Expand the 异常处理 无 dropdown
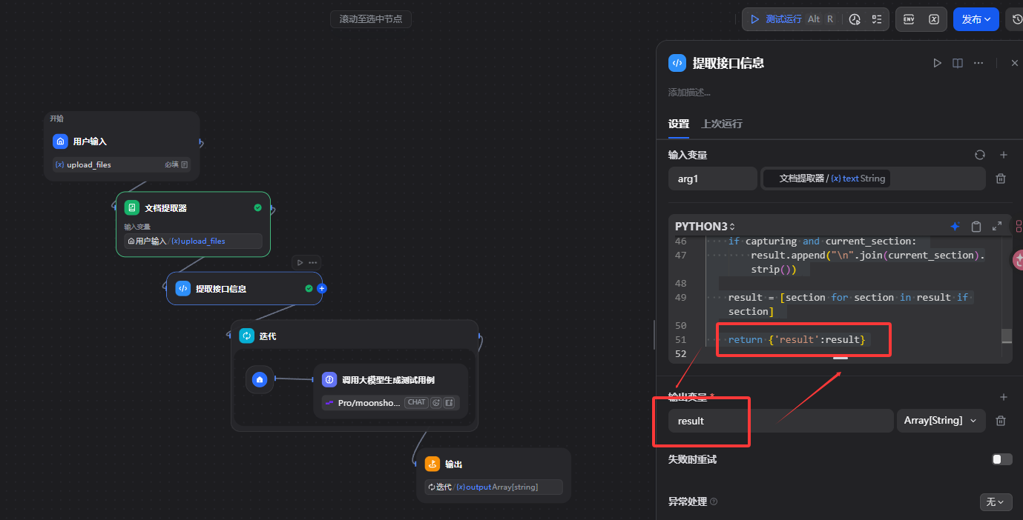This screenshot has height=520, width=1023. point(996,502)
